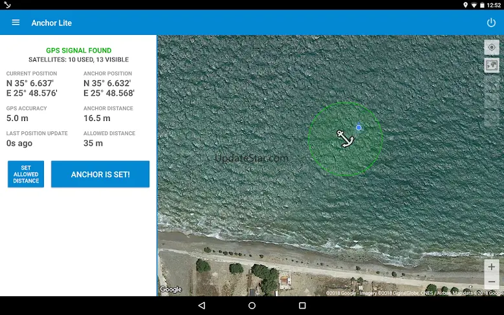504x315 pixels.
Task: Click Set Allowed Distance button
Action: [26, 174]
